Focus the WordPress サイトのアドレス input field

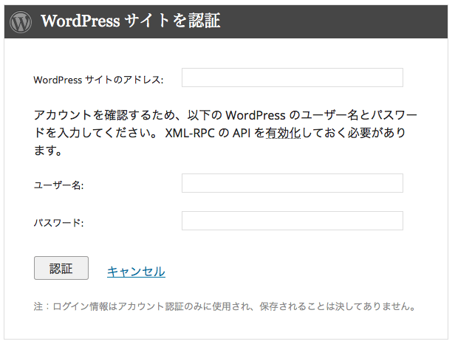tap(292, 78)
